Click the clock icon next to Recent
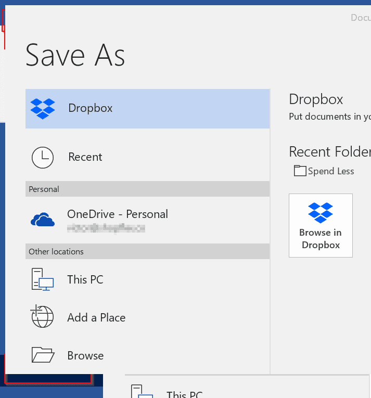371x398 pixels. coord(42,157)
